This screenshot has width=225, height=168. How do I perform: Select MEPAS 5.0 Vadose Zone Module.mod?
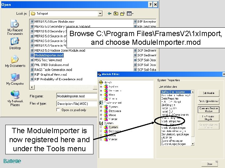pos(60,50)
